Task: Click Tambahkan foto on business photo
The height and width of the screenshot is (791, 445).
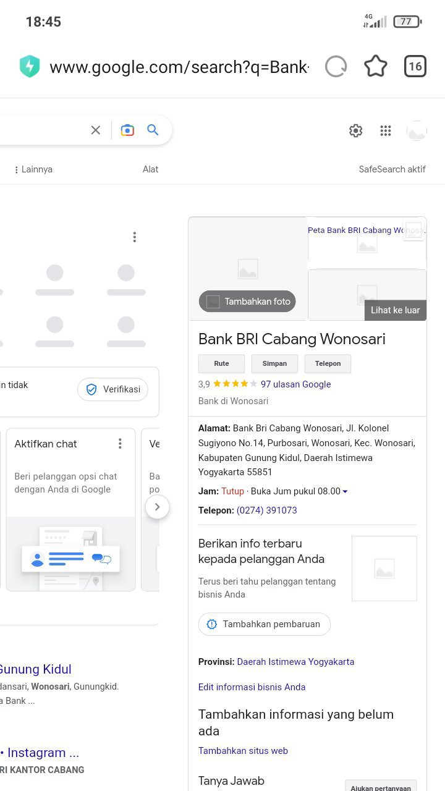Action: (x=247, y=302)
